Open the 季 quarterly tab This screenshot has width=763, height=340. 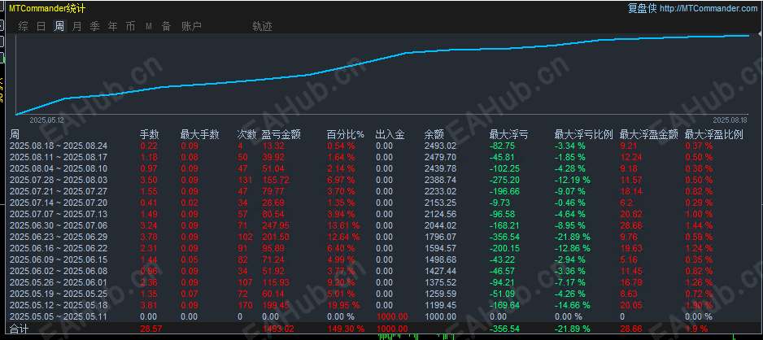tap(95, 26)
